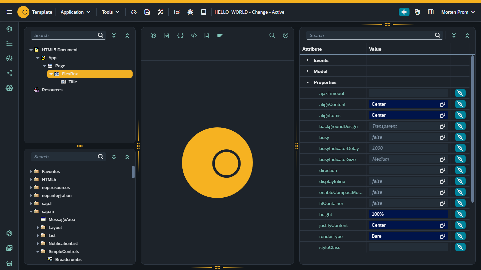This screenshot has width=481, height=270.
Task: Open the Morten Prom user menu
Action: coord(458,12)
